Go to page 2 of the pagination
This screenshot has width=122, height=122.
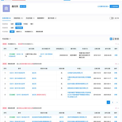113,102
